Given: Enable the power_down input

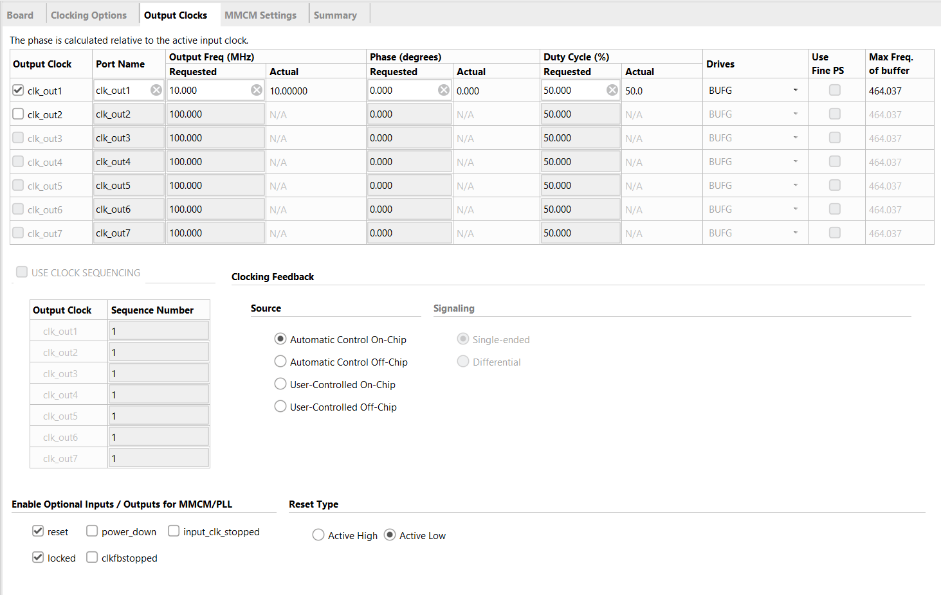Looking at the screenshot, I should [x=92, y=531].
